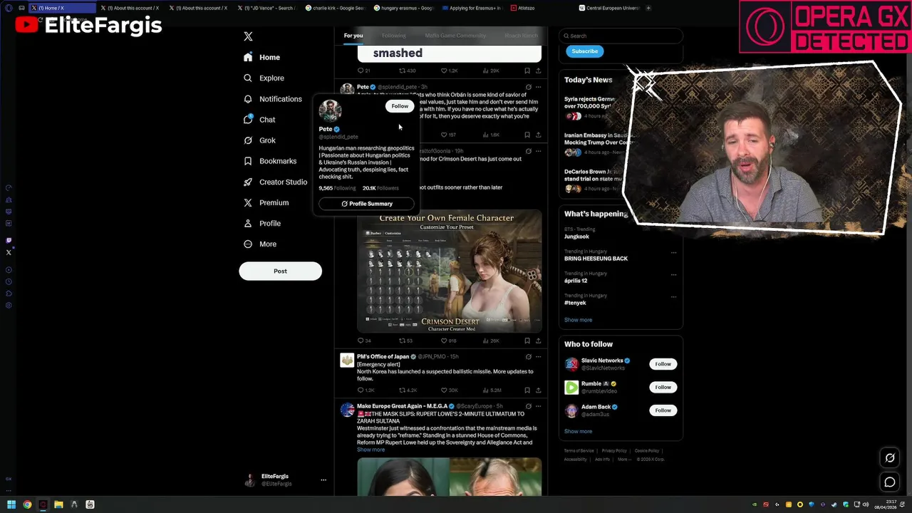Open more options on the Crimson Desert post

tap(538, 151)
